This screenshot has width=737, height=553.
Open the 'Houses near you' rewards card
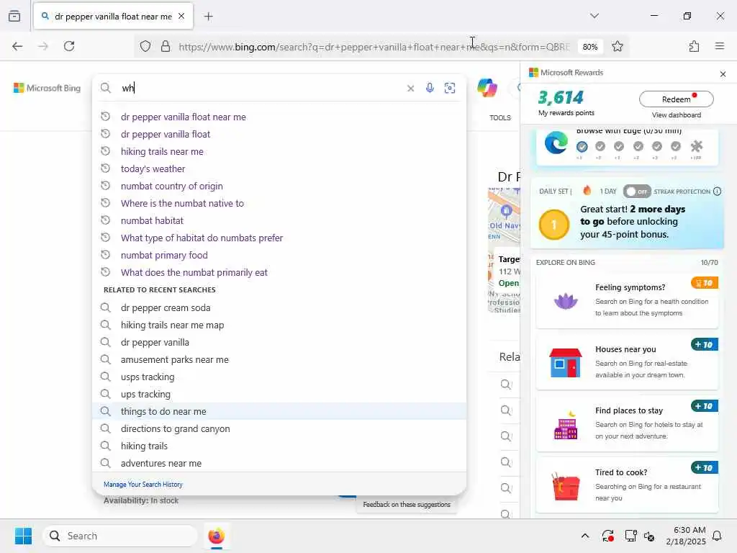coord(627,362)
